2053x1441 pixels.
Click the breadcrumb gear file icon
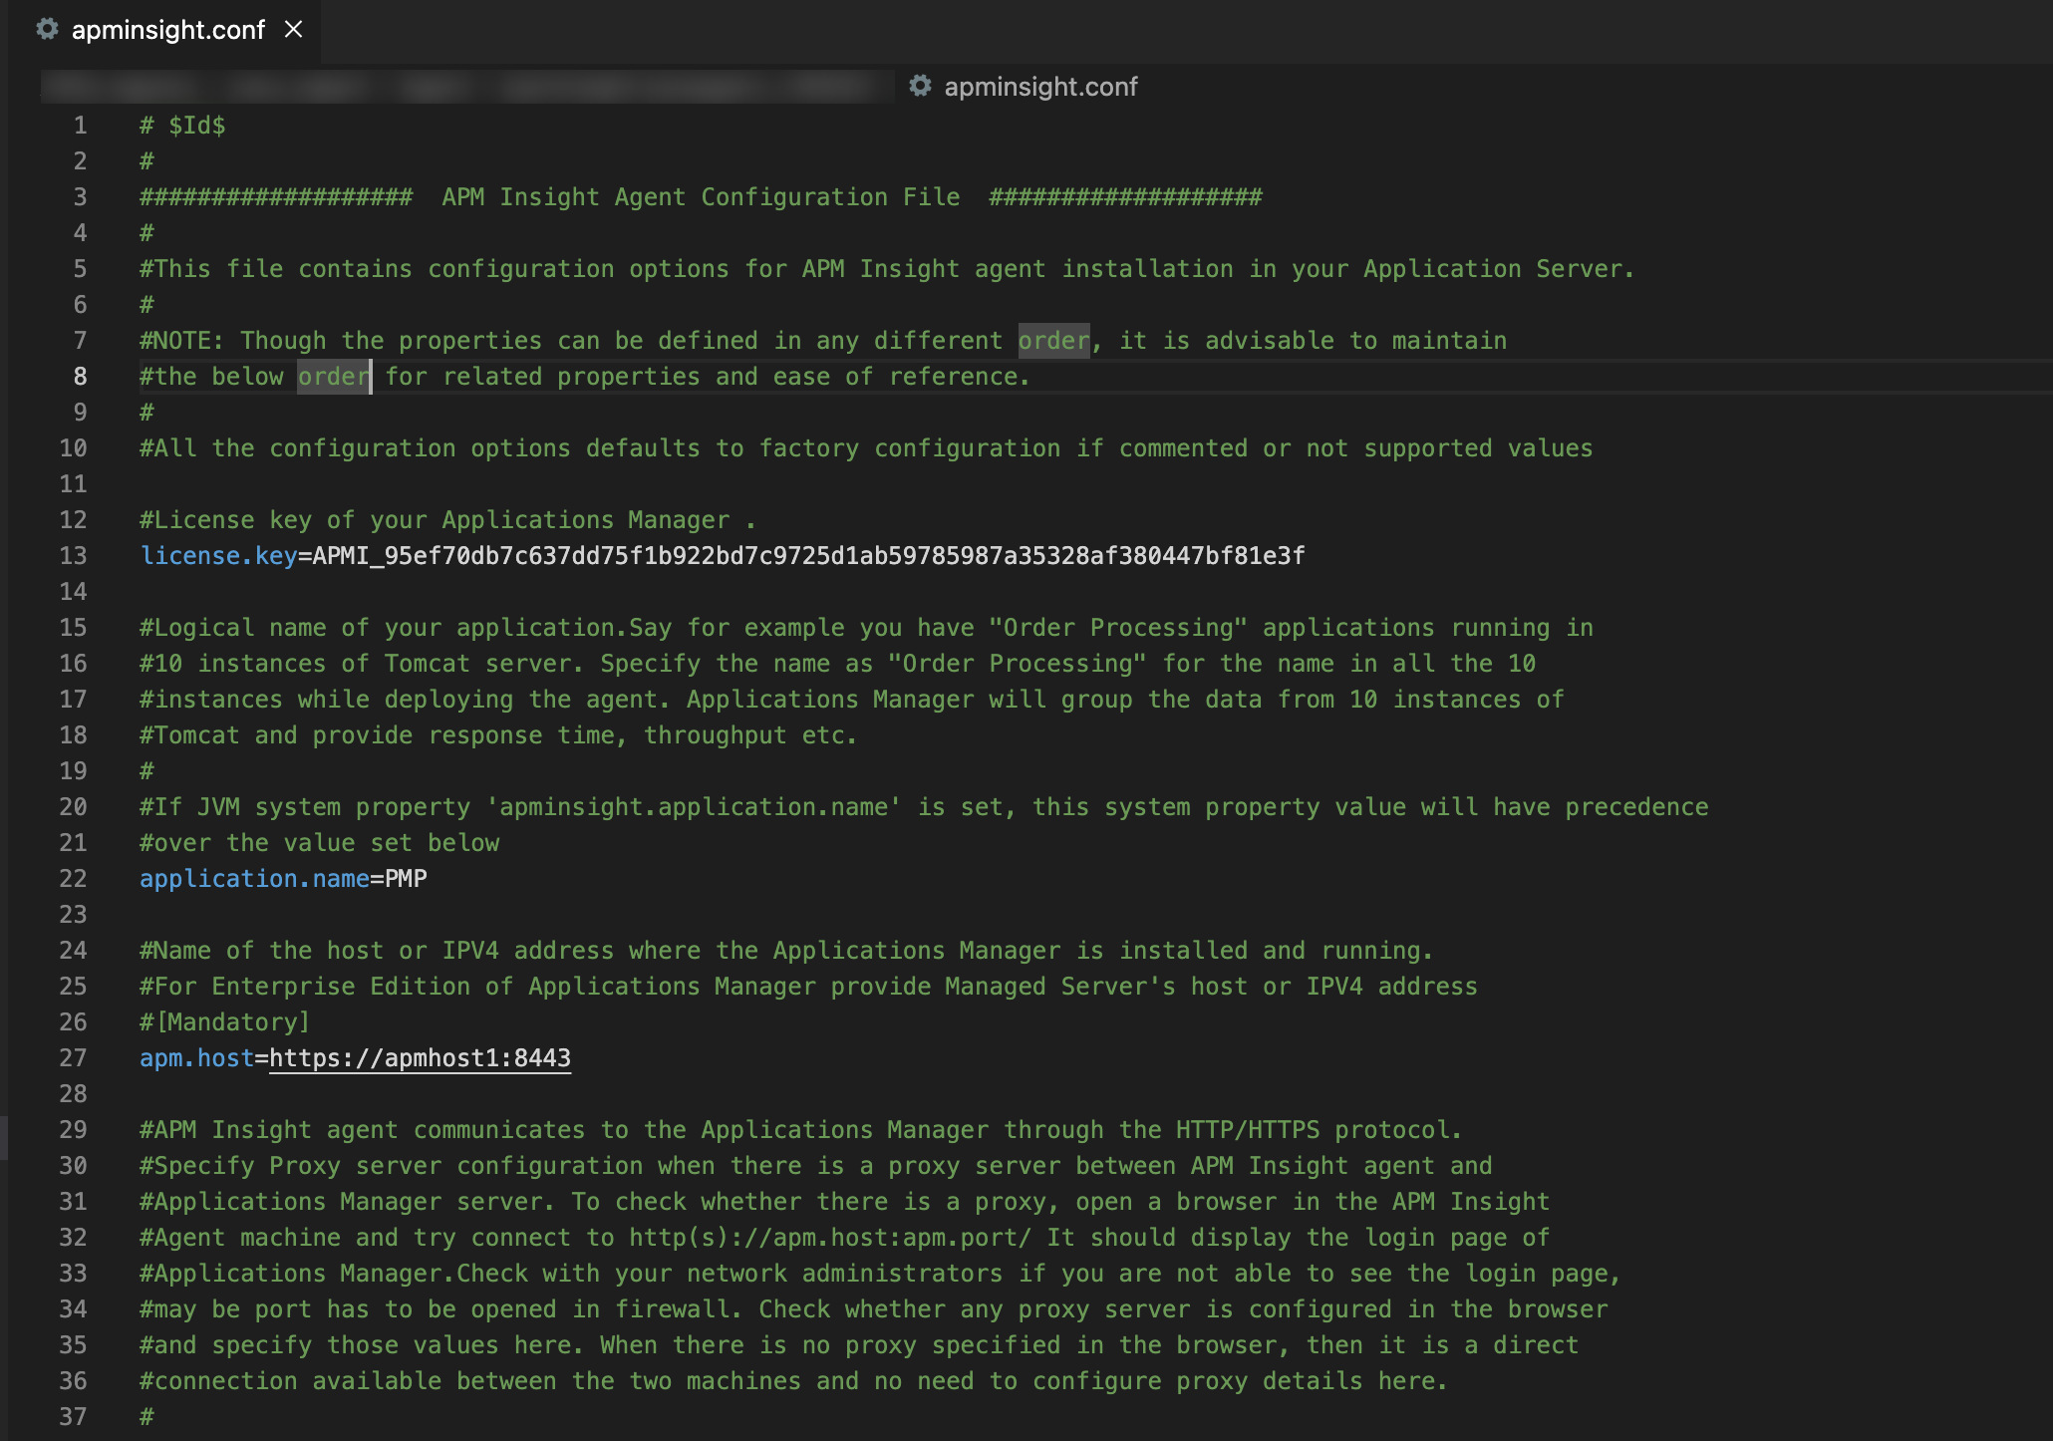click(920, 87)
